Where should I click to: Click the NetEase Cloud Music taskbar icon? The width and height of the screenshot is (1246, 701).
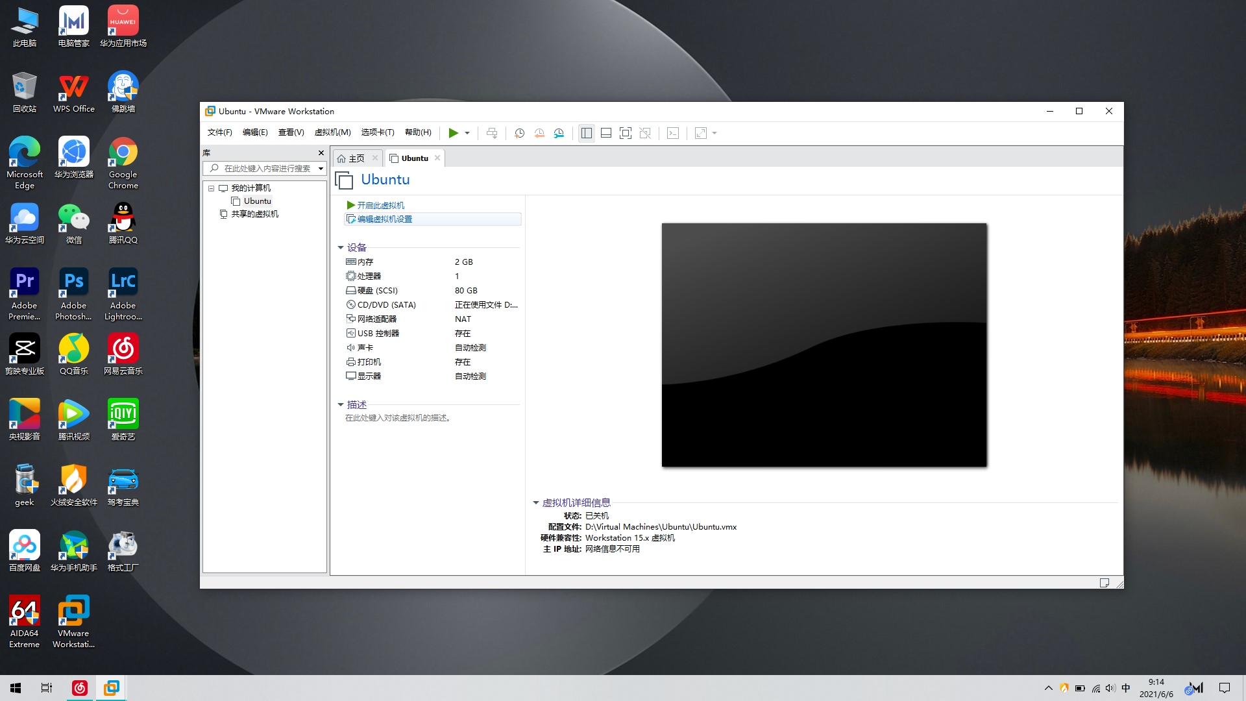click(80, 688)
